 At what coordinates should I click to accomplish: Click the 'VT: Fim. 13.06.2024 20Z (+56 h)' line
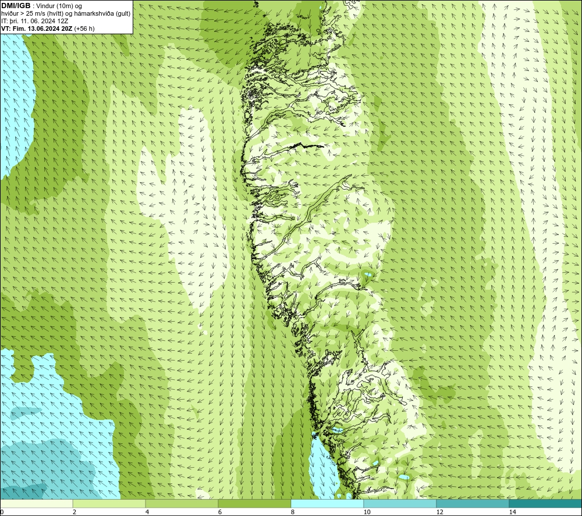click(x=48, y=29)
